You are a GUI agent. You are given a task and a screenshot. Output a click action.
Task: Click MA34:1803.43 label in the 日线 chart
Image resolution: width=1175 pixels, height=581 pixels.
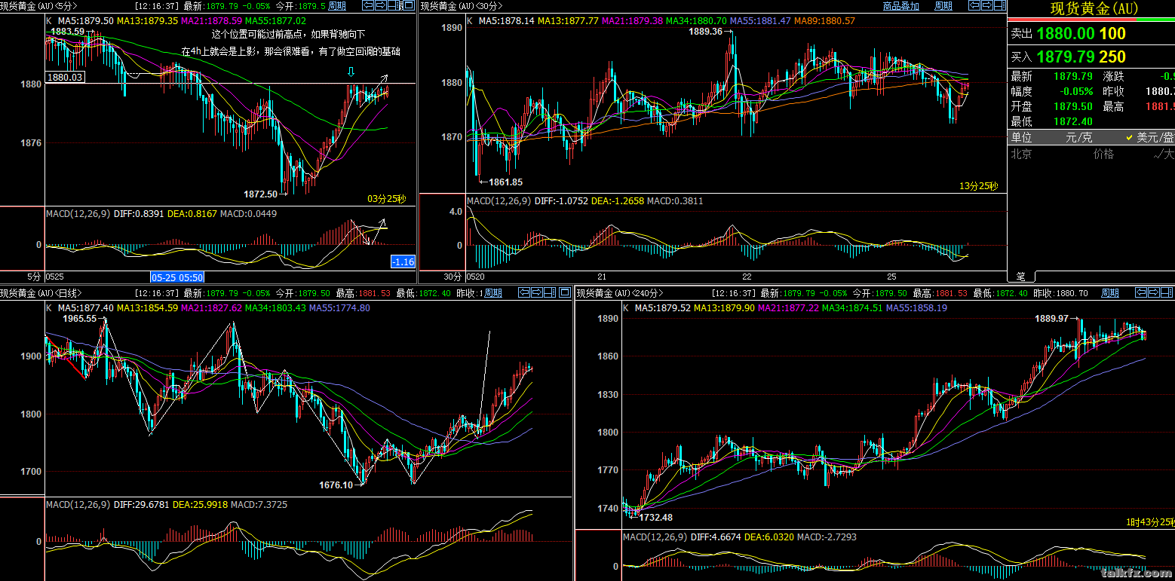[x=275, y=307]
